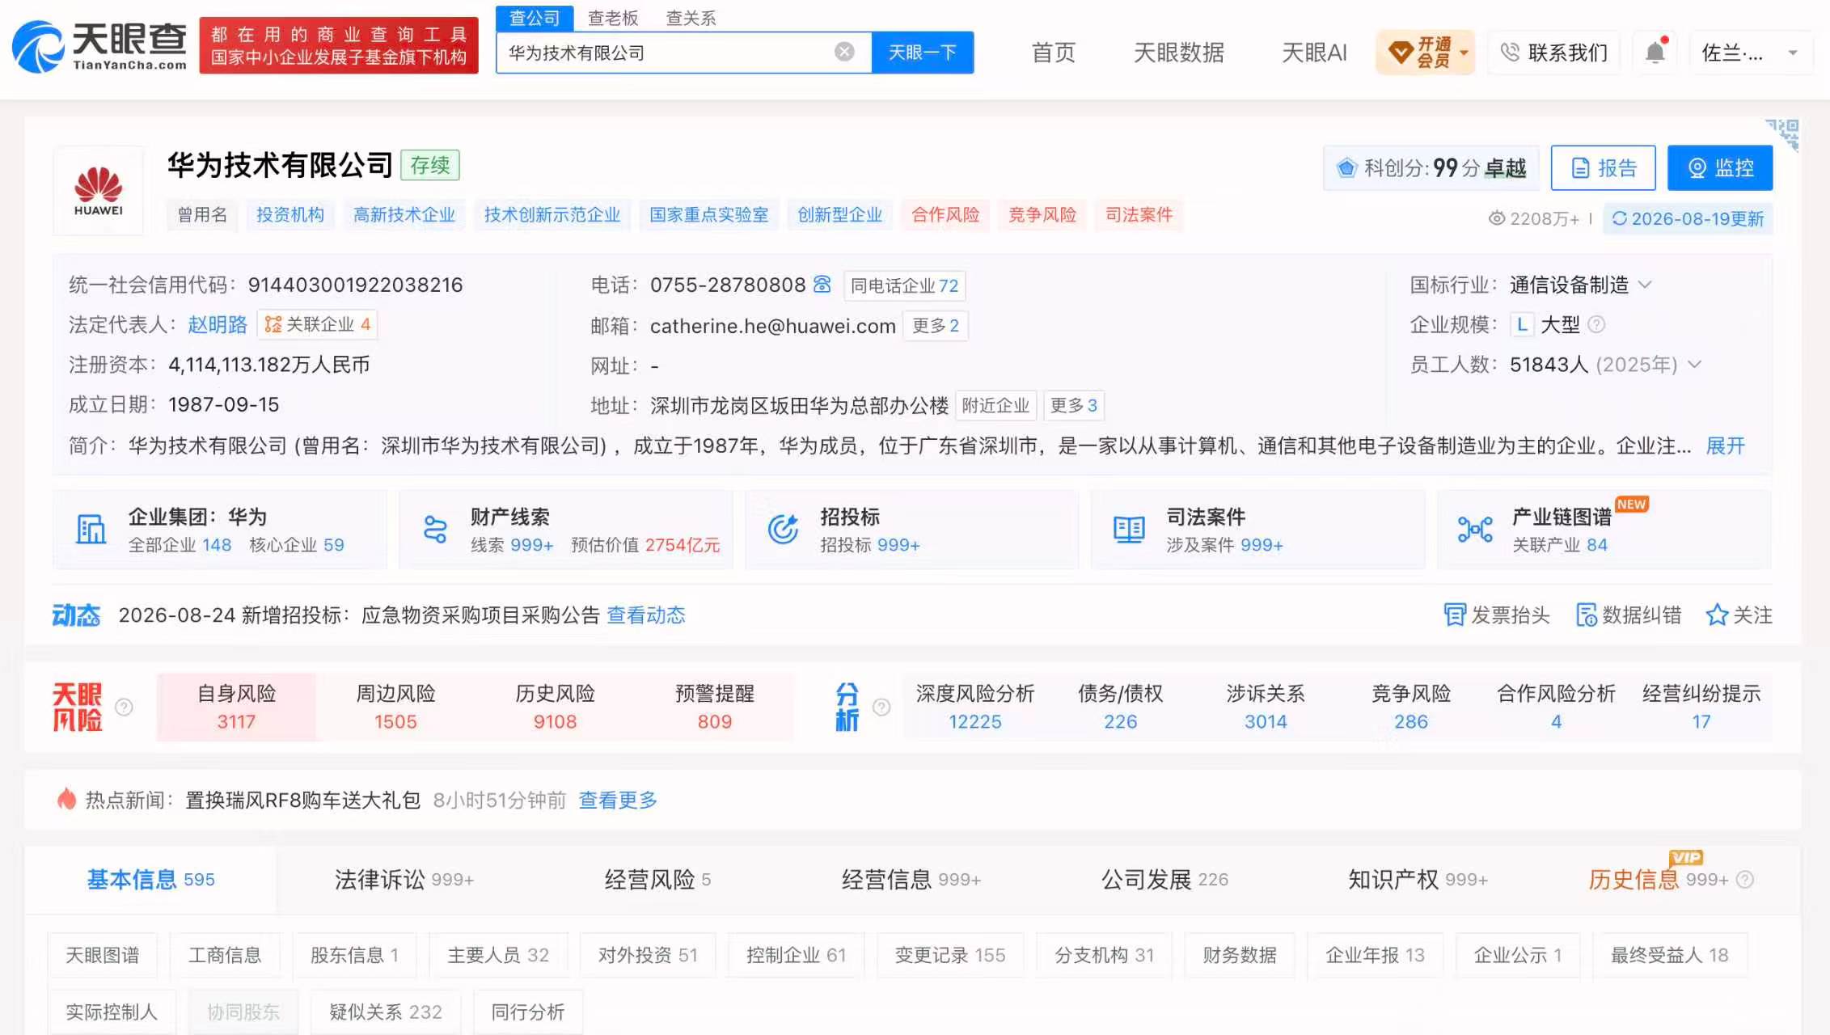Select the 经营风险 tab
The image size is (1830, 1035).
(x=657, y=880)
